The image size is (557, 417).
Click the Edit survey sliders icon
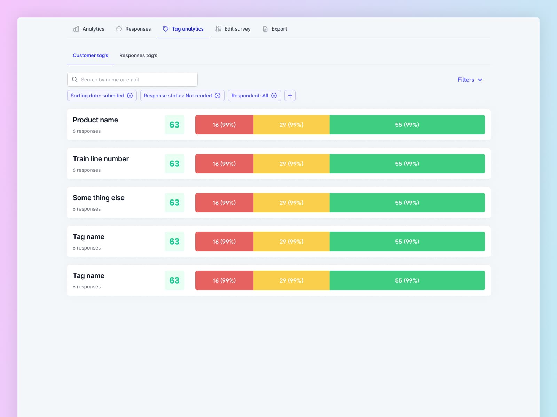click(x=219, y=29)
